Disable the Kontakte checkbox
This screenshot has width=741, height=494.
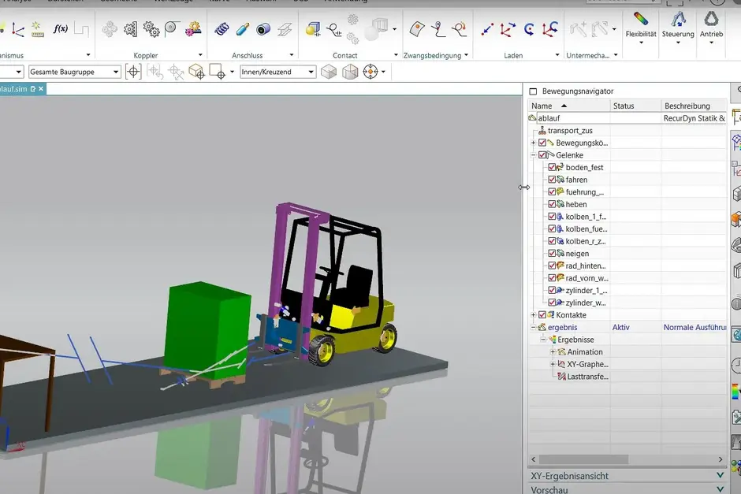(542, 315)
